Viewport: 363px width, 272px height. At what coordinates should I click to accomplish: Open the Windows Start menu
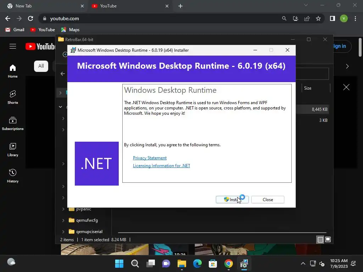(119, 263)
